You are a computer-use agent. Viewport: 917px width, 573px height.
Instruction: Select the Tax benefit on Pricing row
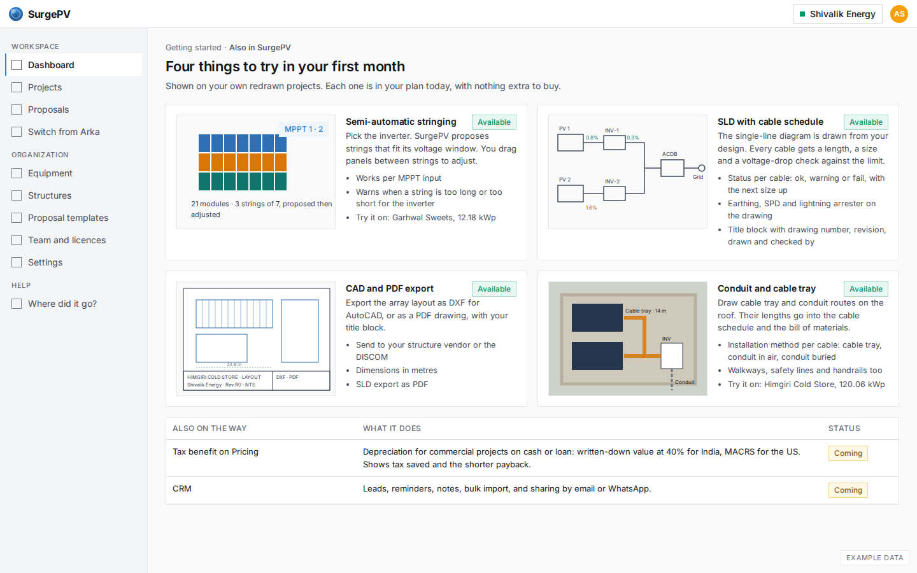(532, 458)
